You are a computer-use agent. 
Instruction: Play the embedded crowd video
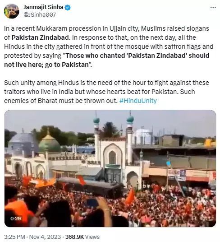tap(110, 168)
